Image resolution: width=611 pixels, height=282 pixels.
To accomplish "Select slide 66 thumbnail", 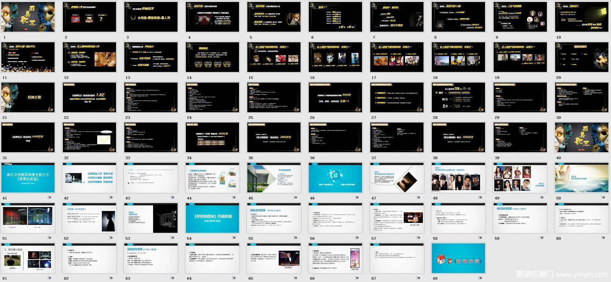I will (335, 258).
